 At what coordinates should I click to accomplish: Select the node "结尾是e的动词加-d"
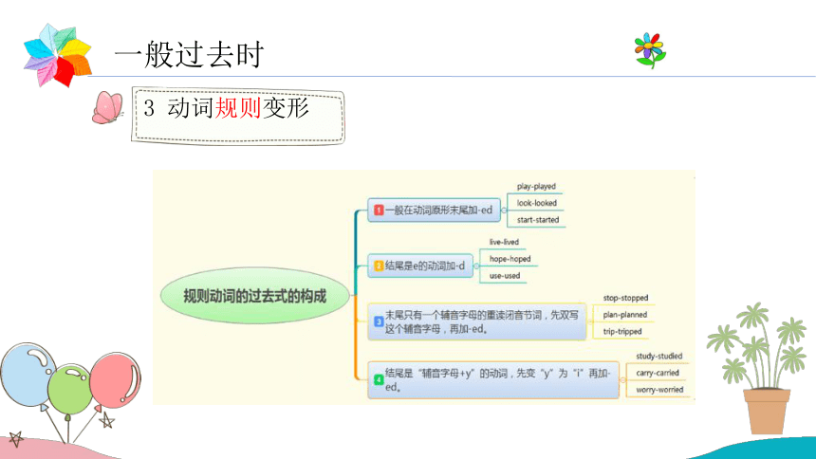pos(420,266)
